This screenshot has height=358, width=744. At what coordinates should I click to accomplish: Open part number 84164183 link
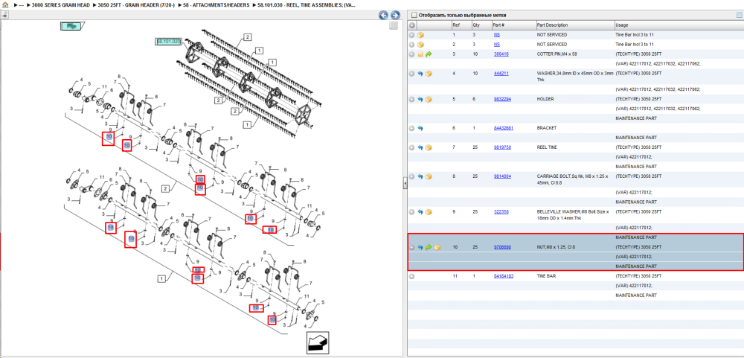(x=504, y=276)
